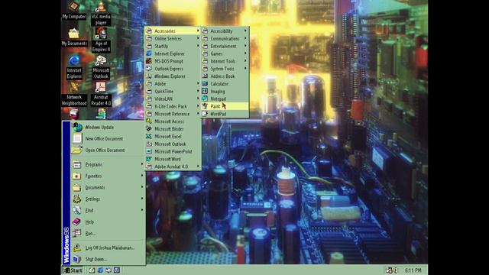Screen dimensions: 489x275
Task: Open My Documents desktop folder icon
Action: 74,37
